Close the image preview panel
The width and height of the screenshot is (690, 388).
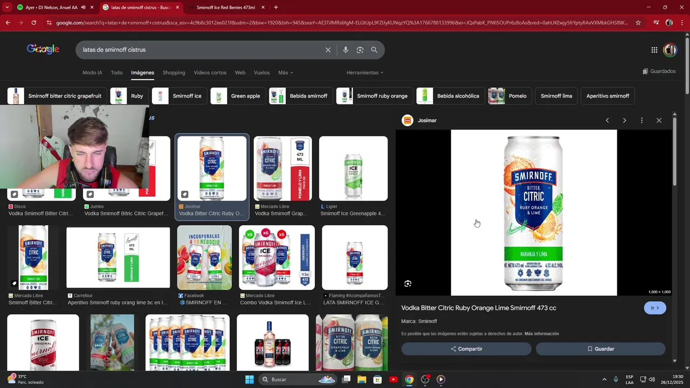[x=659, y=120]
